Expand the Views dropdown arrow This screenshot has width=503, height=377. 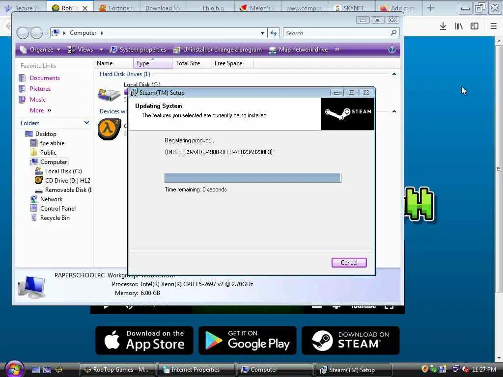pos(101,50)
